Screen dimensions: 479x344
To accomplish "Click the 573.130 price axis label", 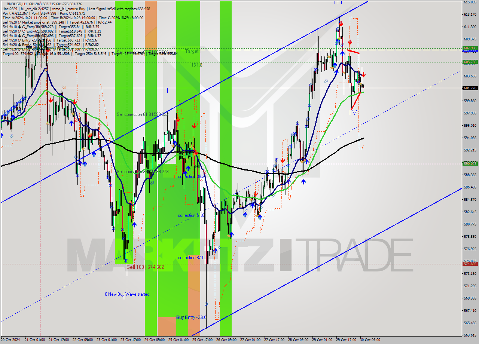I will [x=470, y=274].
